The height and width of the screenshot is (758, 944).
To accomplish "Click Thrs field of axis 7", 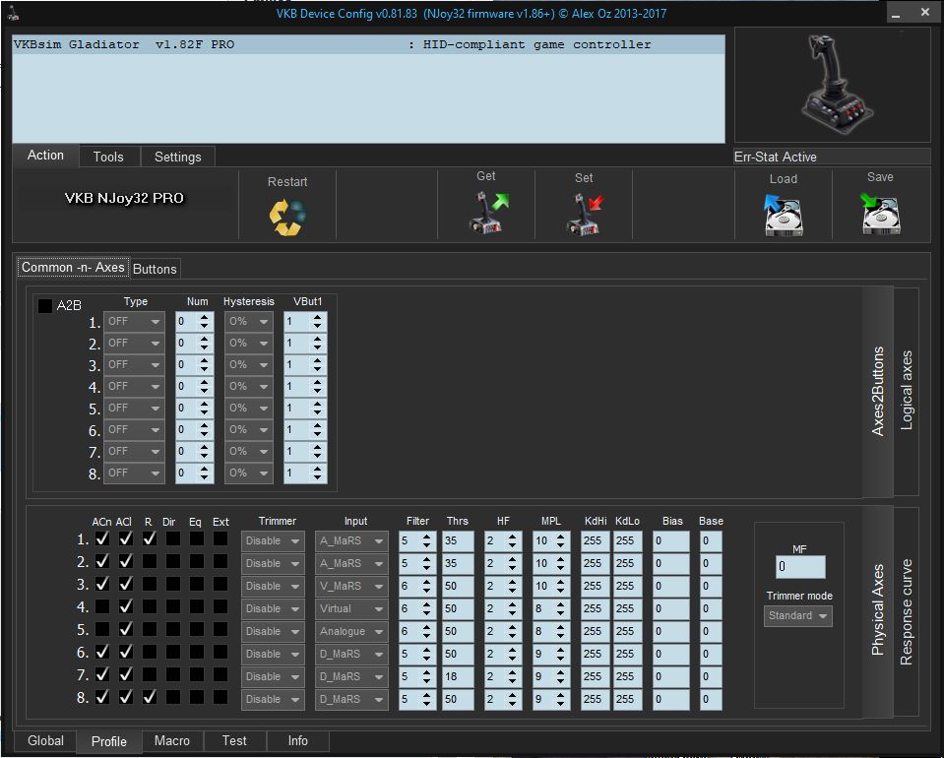I will pyautogui.click(x=458, y=676).
